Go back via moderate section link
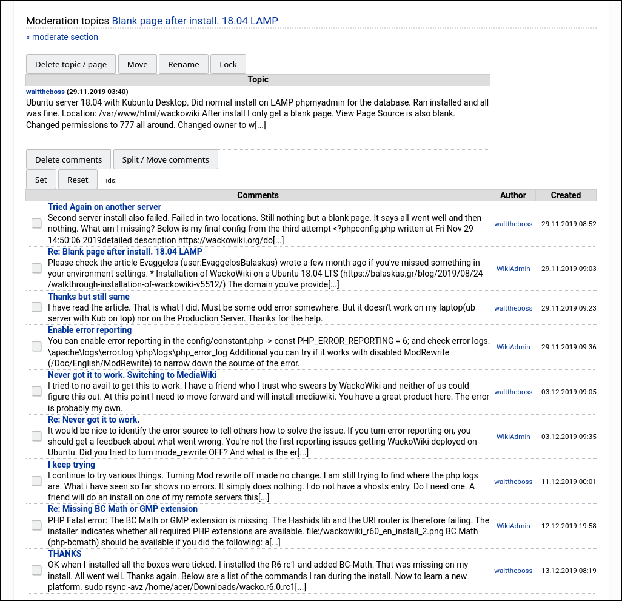The height and width of the screenshot is (601, 622). coord(62,37)
